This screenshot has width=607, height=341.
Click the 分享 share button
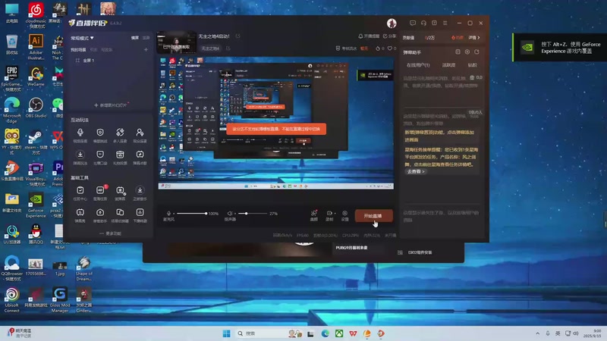(389, 36)
